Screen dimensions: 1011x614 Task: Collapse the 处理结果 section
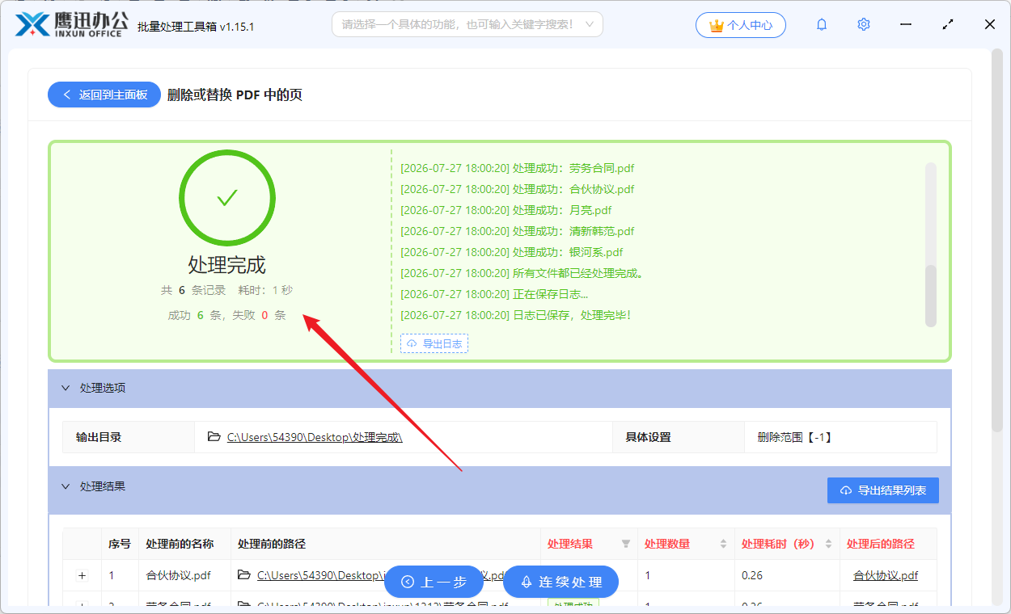click(x=66, y=487)
